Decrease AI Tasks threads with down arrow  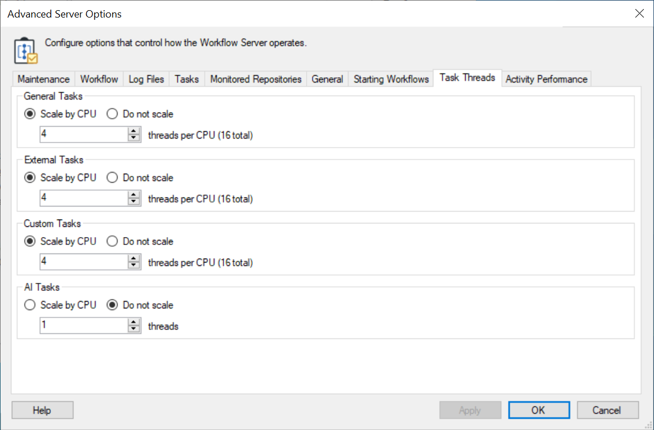[x=134, y=329]
